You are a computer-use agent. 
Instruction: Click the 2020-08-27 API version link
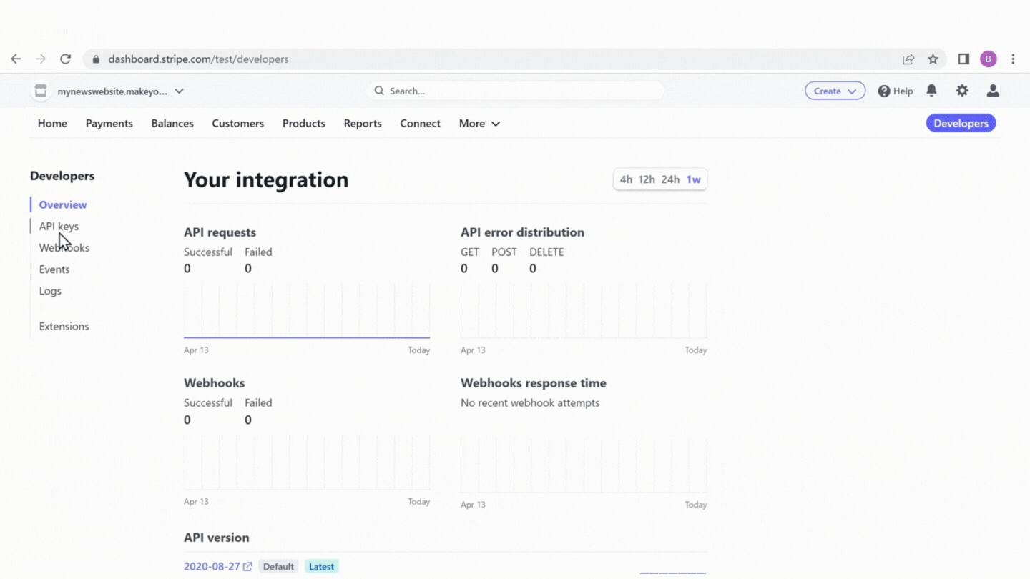(212, 567)
